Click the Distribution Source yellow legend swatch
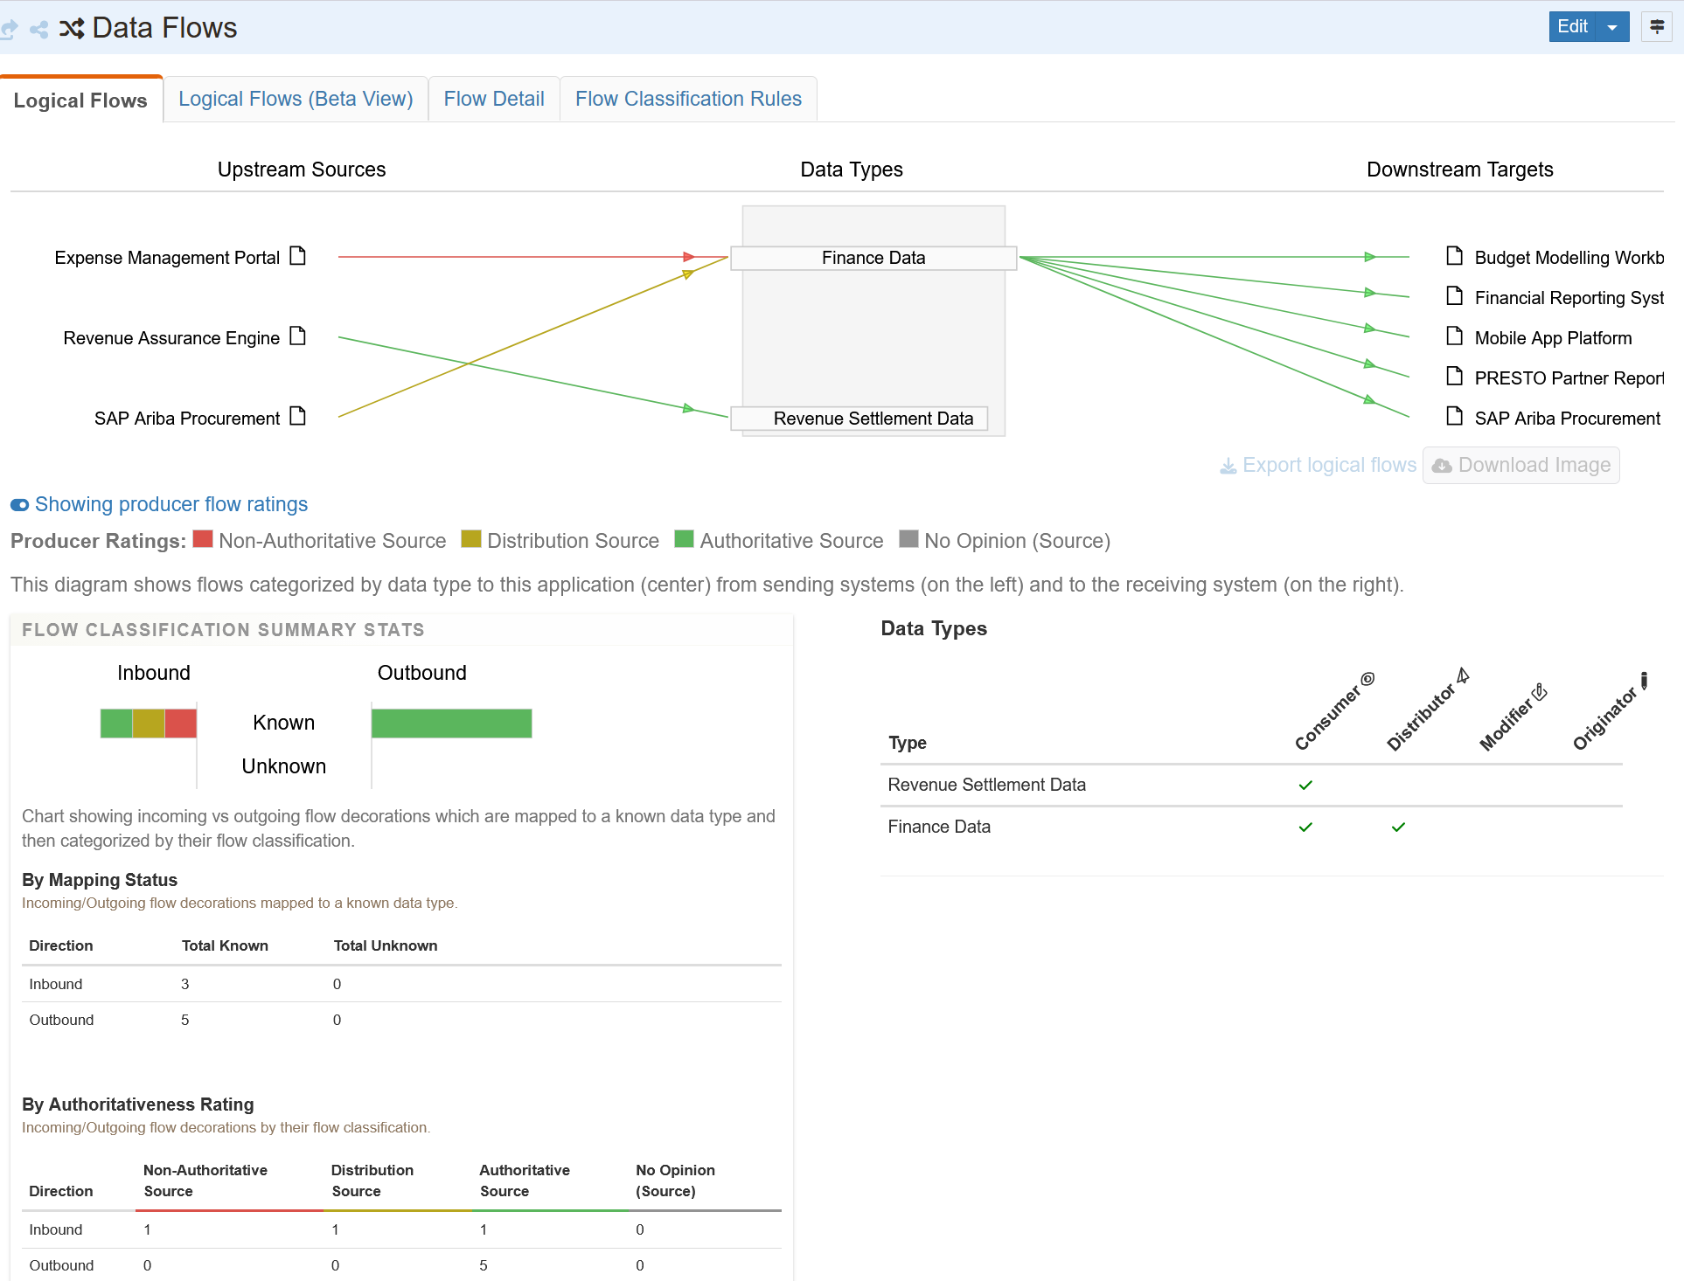This screenshot has height=1281, width=1684. coord(471,539)
